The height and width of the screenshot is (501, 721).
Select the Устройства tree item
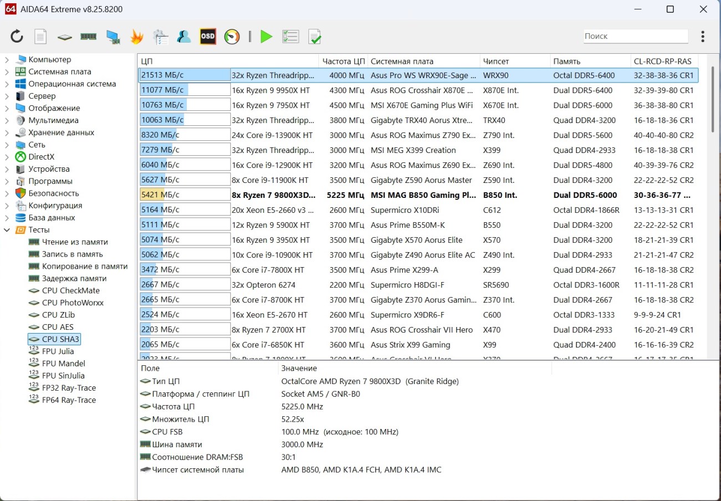pos(49,169)
